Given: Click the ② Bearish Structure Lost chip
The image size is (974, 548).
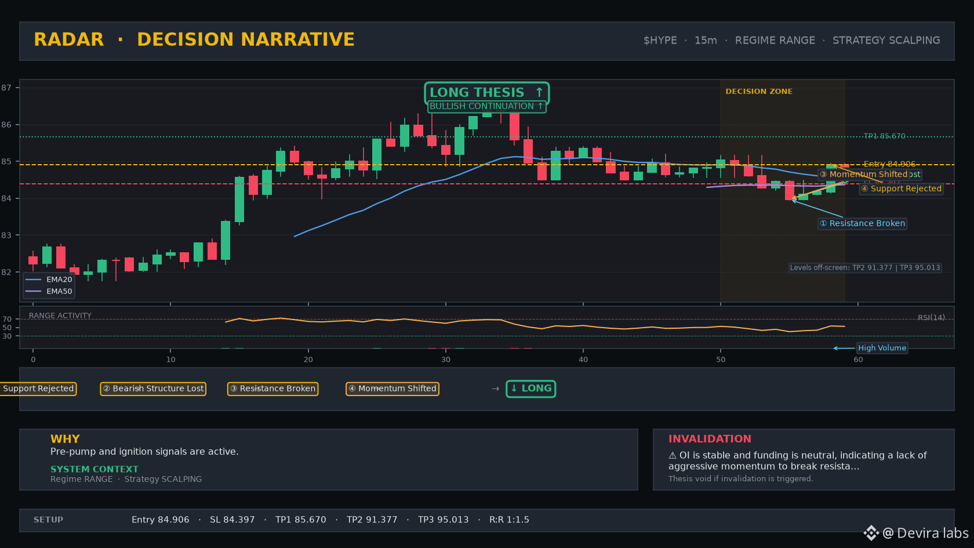Looking at the screenshot, I should [x=153, y=389].
